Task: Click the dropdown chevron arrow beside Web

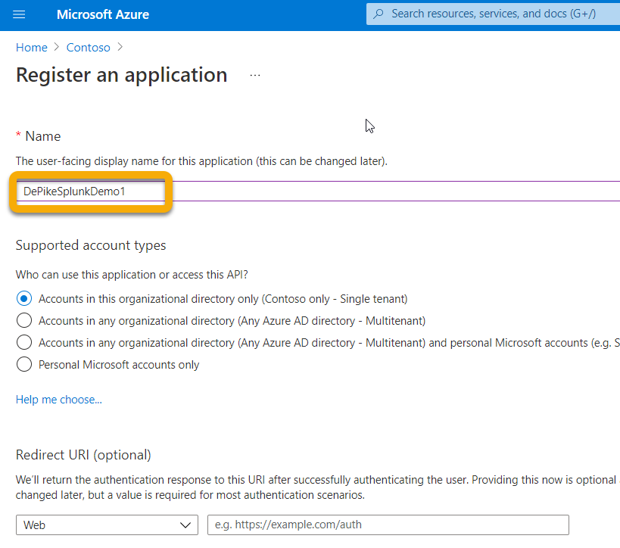Action: point(185,525)
